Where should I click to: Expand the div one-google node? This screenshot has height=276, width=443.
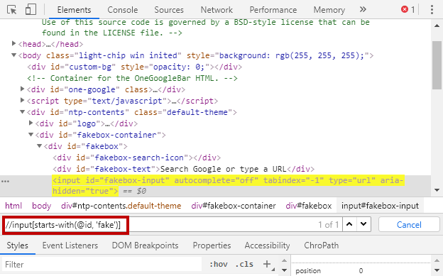click(x=22, y=89)
